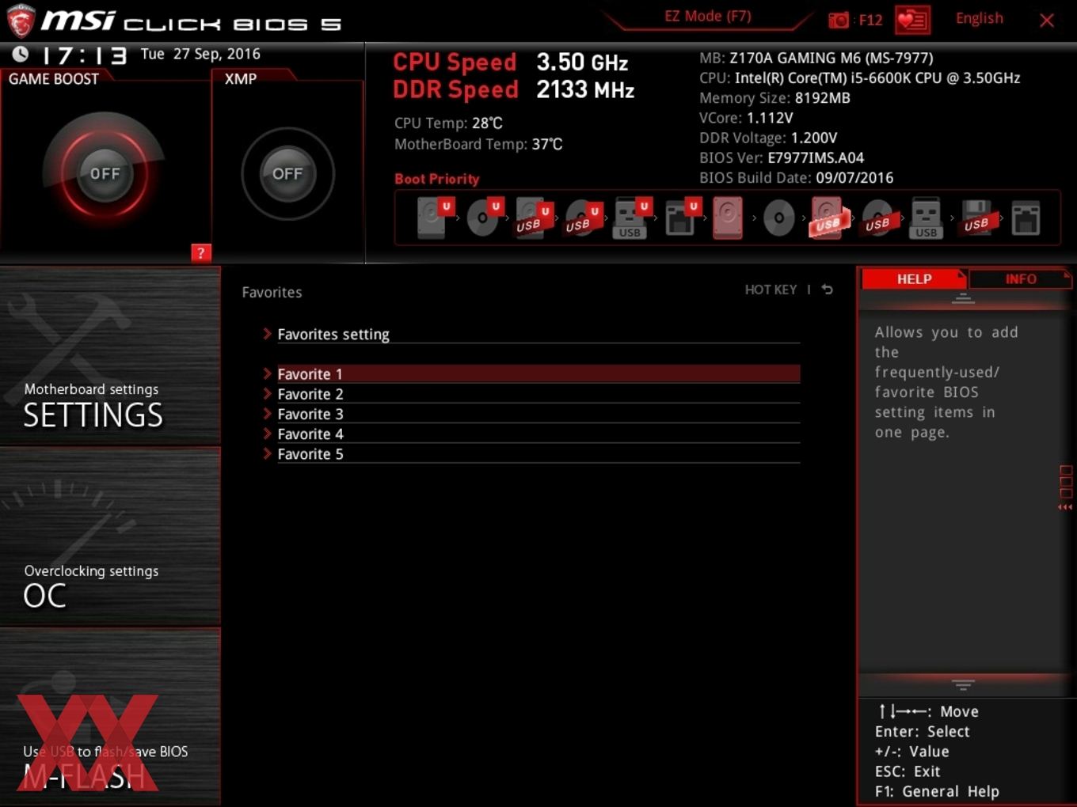Viewport: 1077px width, 807px height.
Task: Click the DDR Voltage 1.200V reading
Action: pos(768,138)
